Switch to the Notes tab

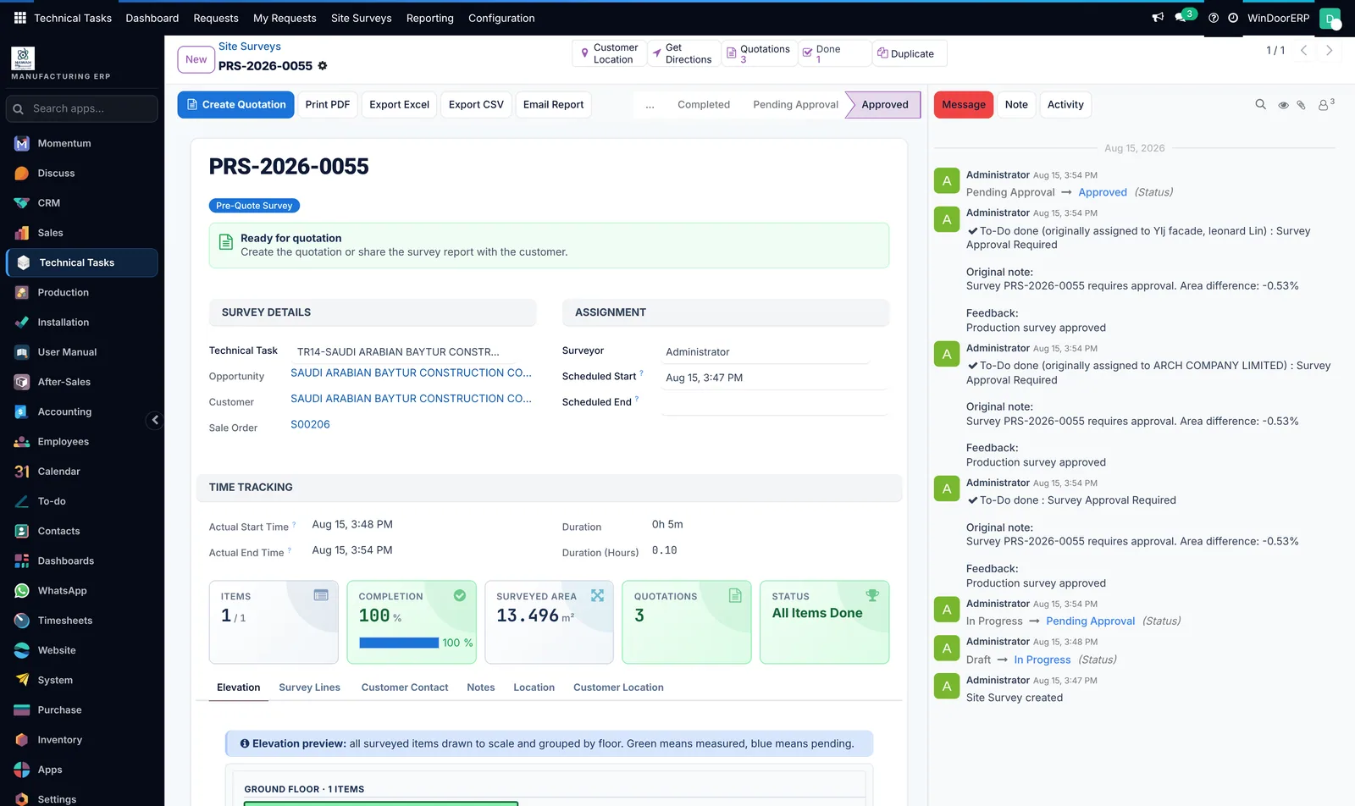pos(481,687)
